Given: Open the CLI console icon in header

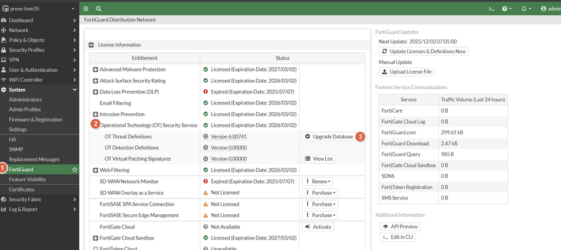Looking at the screenshot, I should click(491, 9).
